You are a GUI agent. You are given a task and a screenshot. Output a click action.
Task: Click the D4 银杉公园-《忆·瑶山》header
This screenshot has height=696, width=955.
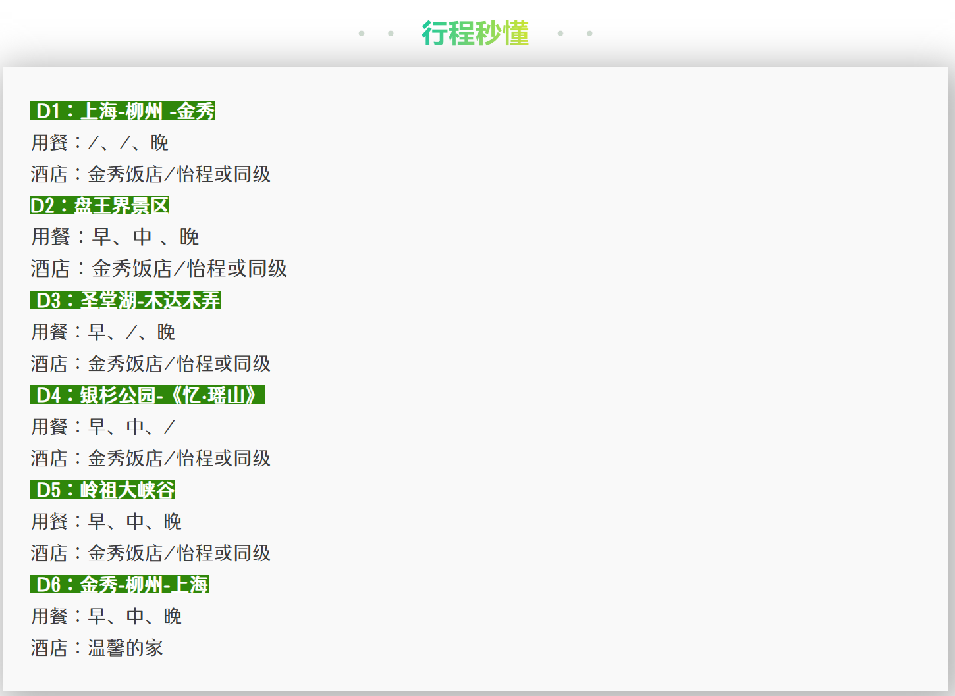(x=148, y=395)
